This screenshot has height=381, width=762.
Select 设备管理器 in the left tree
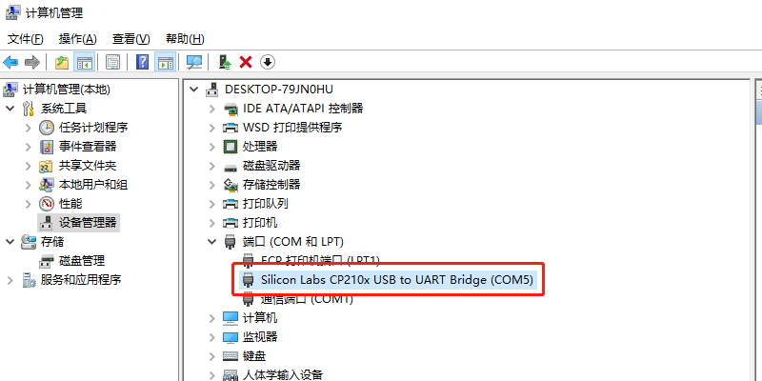tap(88, 223)
